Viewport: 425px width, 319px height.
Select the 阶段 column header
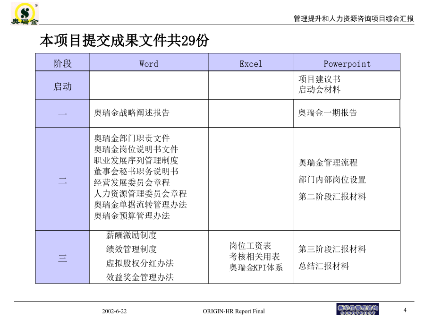[x=62, y=63]
